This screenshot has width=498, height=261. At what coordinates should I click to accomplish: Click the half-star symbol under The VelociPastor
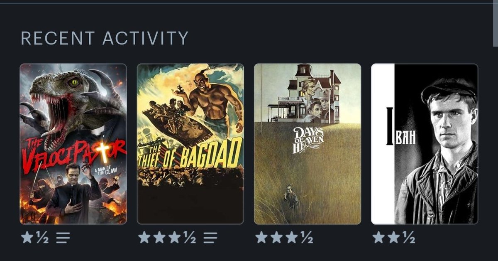pyautogui.click(x=42, y=238)
